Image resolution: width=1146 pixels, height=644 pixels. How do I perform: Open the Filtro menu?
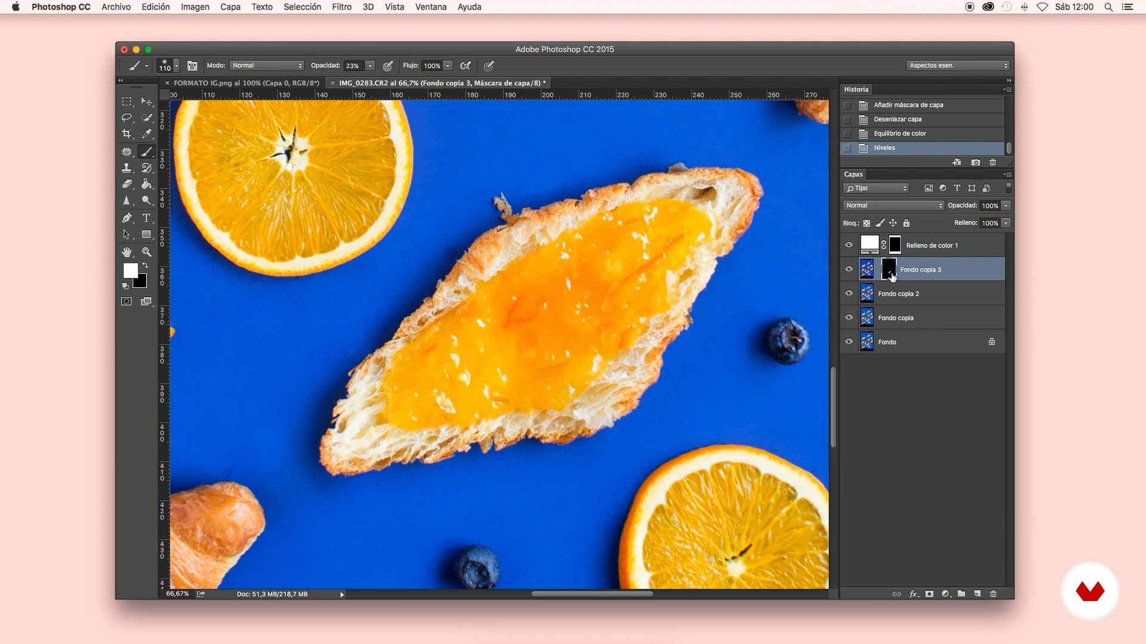click(341, 7)
